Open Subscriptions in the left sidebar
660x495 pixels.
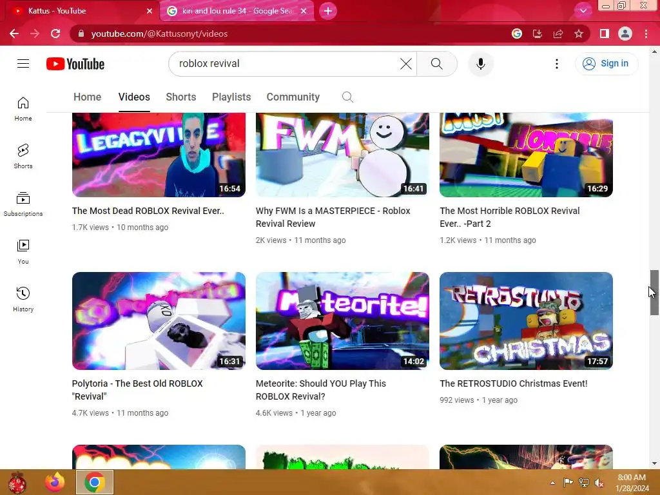[23, 204]
